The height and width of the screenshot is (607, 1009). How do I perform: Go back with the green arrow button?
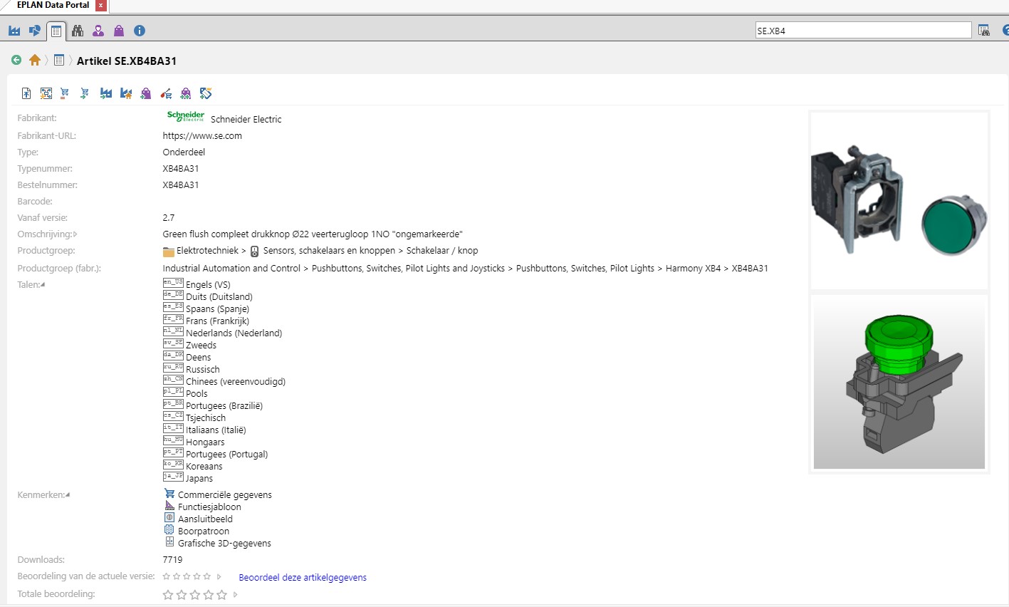click(x=16, y=61)
